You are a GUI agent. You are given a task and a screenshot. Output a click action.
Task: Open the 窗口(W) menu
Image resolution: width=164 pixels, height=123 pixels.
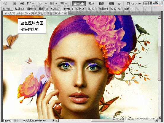pos(116,9)
